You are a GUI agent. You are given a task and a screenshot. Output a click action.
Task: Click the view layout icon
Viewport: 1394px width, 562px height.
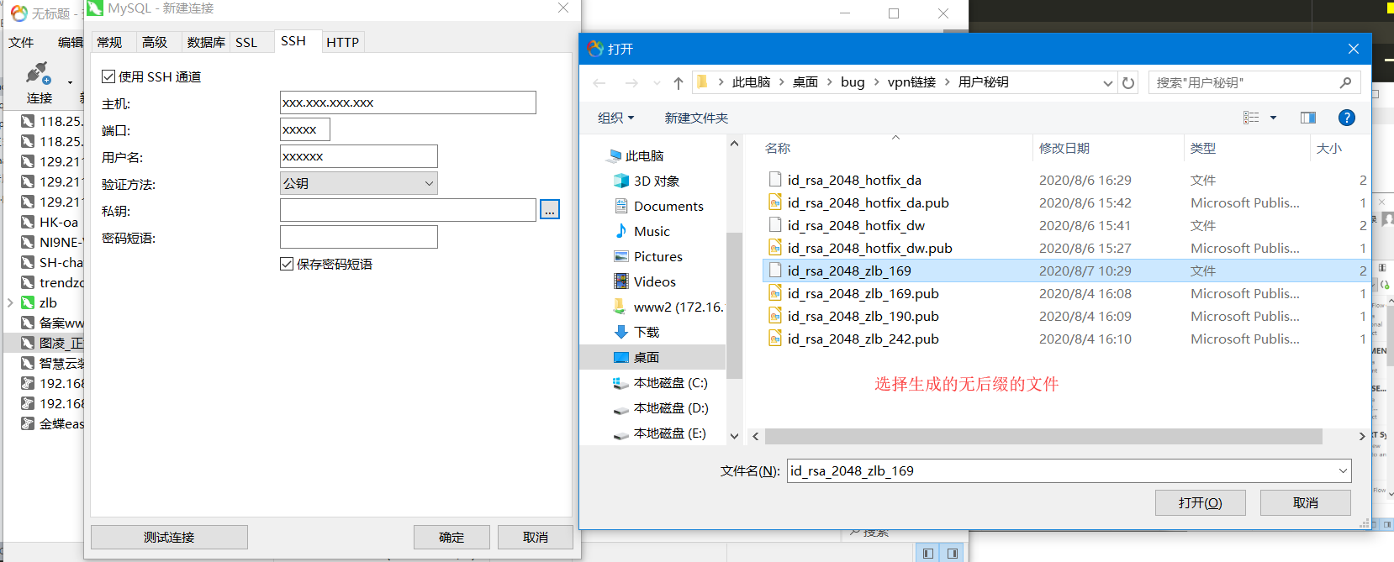tap(1251, 118)
